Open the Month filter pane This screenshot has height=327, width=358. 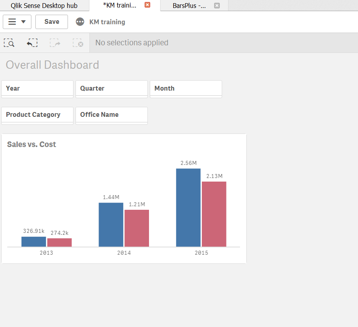tap(186, 88)
